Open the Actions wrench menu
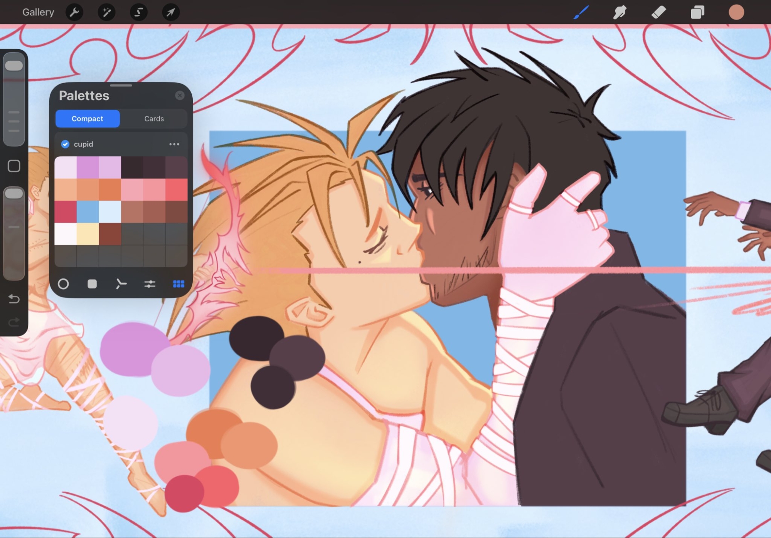 [x=74, y=12]
